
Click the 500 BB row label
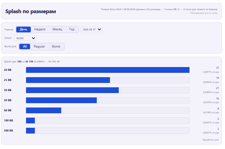click(8, 130)
